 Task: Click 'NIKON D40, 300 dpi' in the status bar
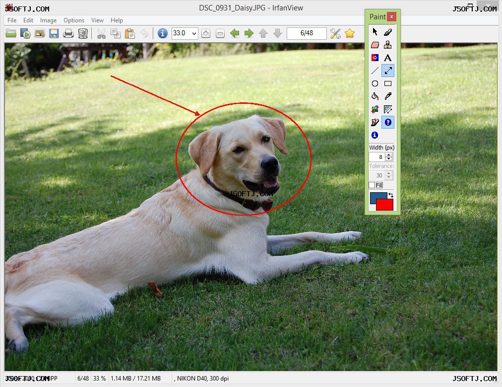point(203,379)
